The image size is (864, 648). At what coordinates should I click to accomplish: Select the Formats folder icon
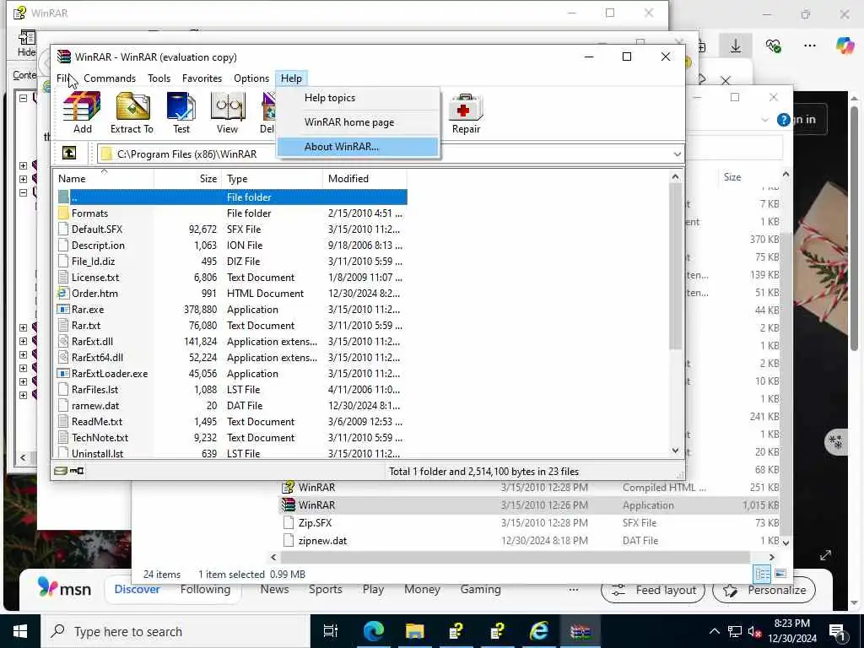point(63,213)
